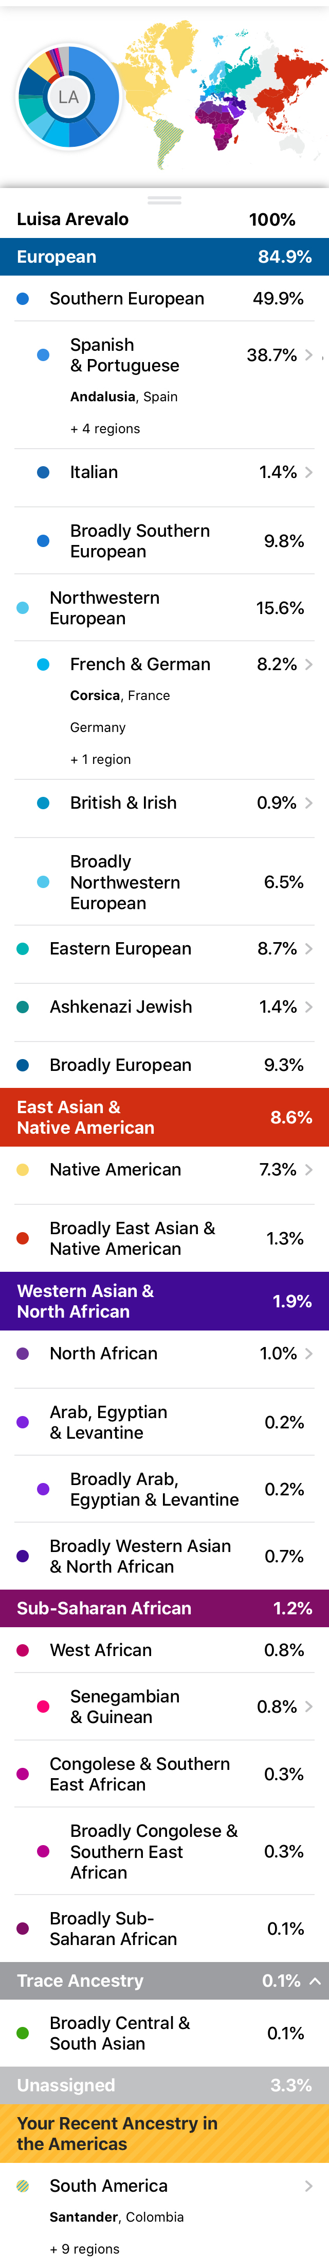Viewport: 329px width, 2268px height.
Task: Select the European category header
Action: pos(164,257)
